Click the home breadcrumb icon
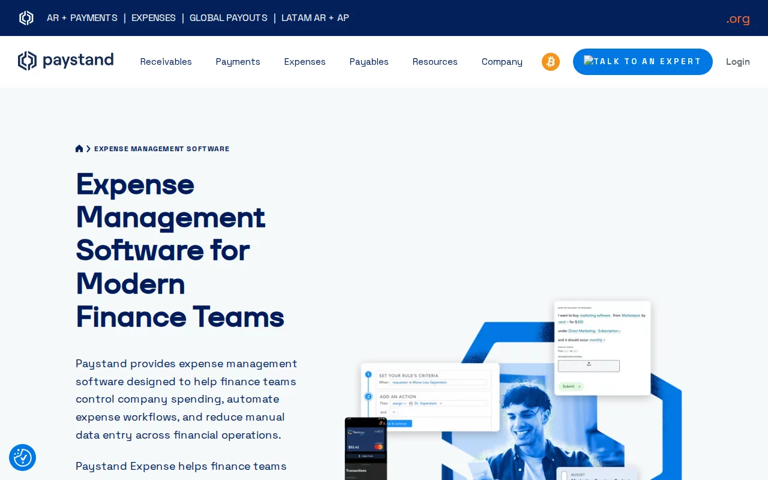768x480 pixels. tap(79, 149)
